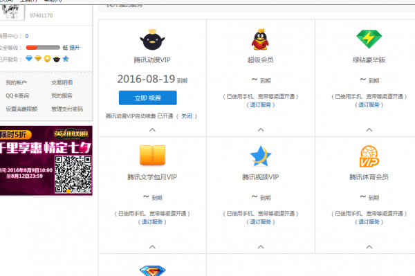Image resolution: width=415 pixels, height=276 pixels.
Task: Click the Tencent Comics VIP penguin icon
Action: point(152,39)
